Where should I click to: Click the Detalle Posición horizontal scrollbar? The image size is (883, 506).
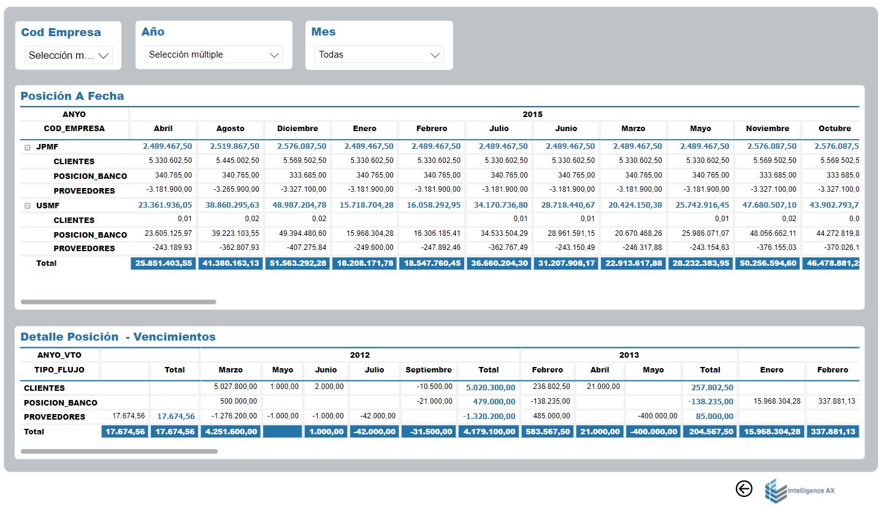coord(119,451)
